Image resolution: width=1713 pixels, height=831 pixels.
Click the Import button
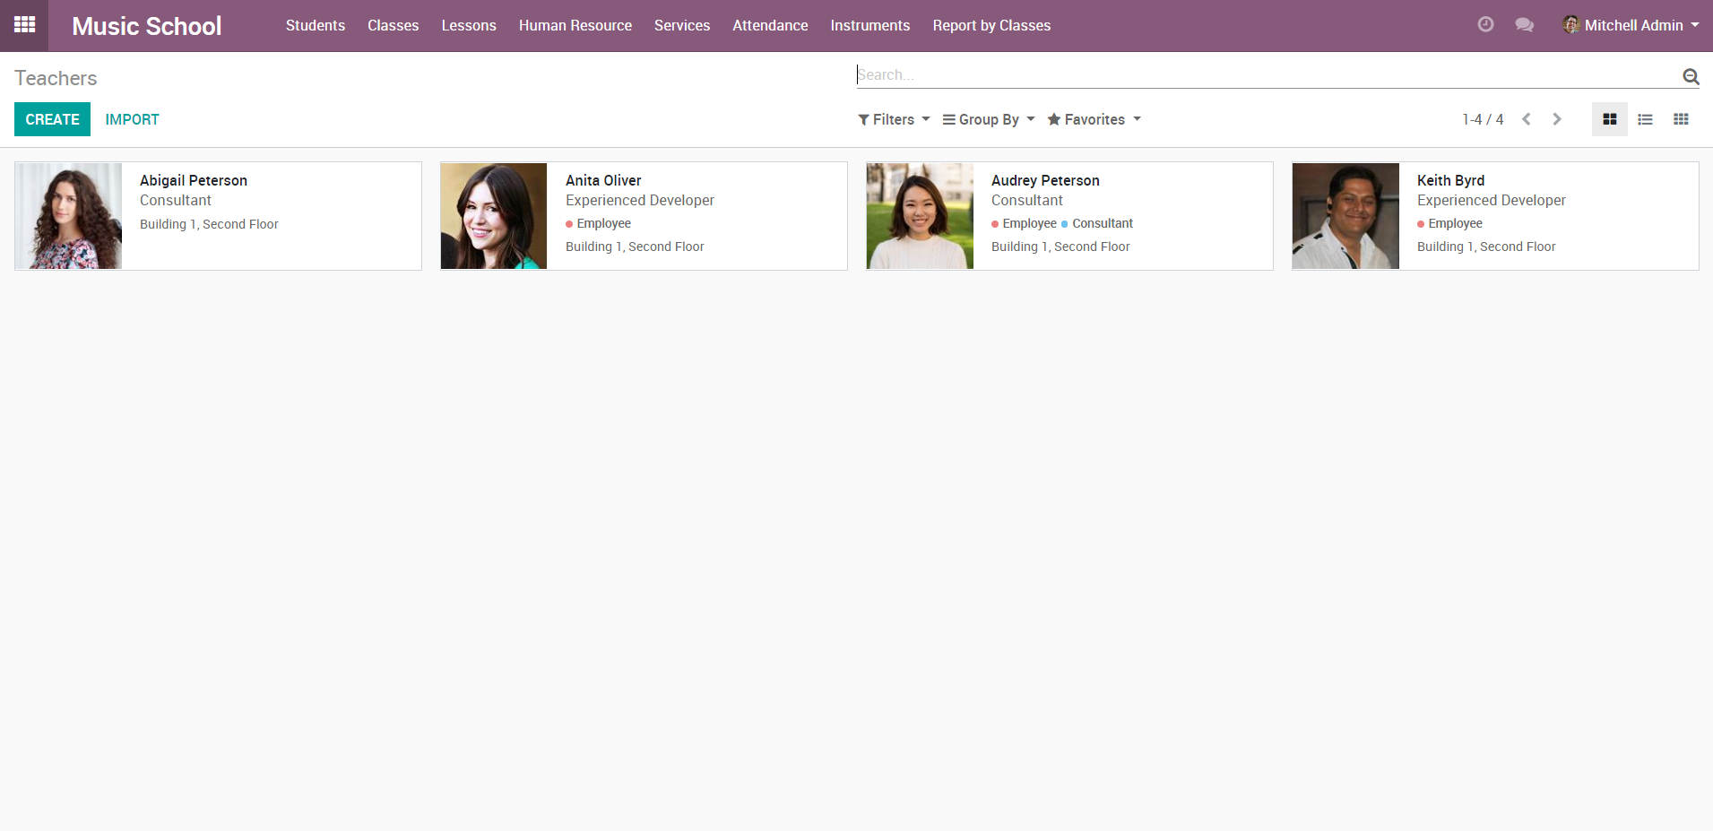(x=132, y=119)
